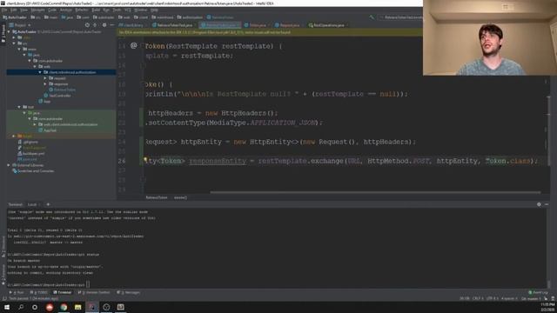Open the Messages tool window

[129, 292]
